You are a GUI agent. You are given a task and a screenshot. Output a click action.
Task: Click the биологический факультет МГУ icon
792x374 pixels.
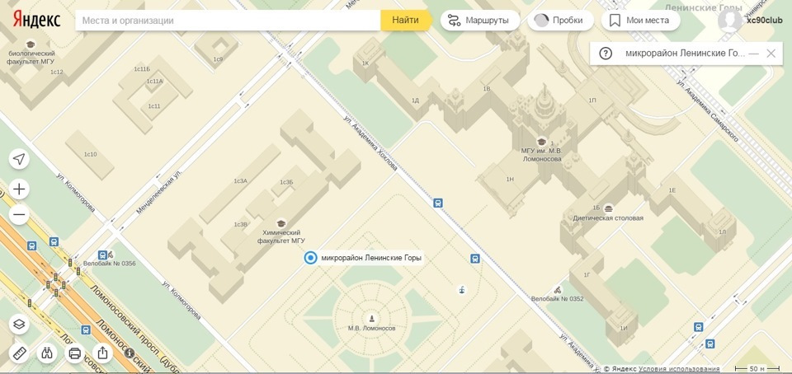[31, 44]
